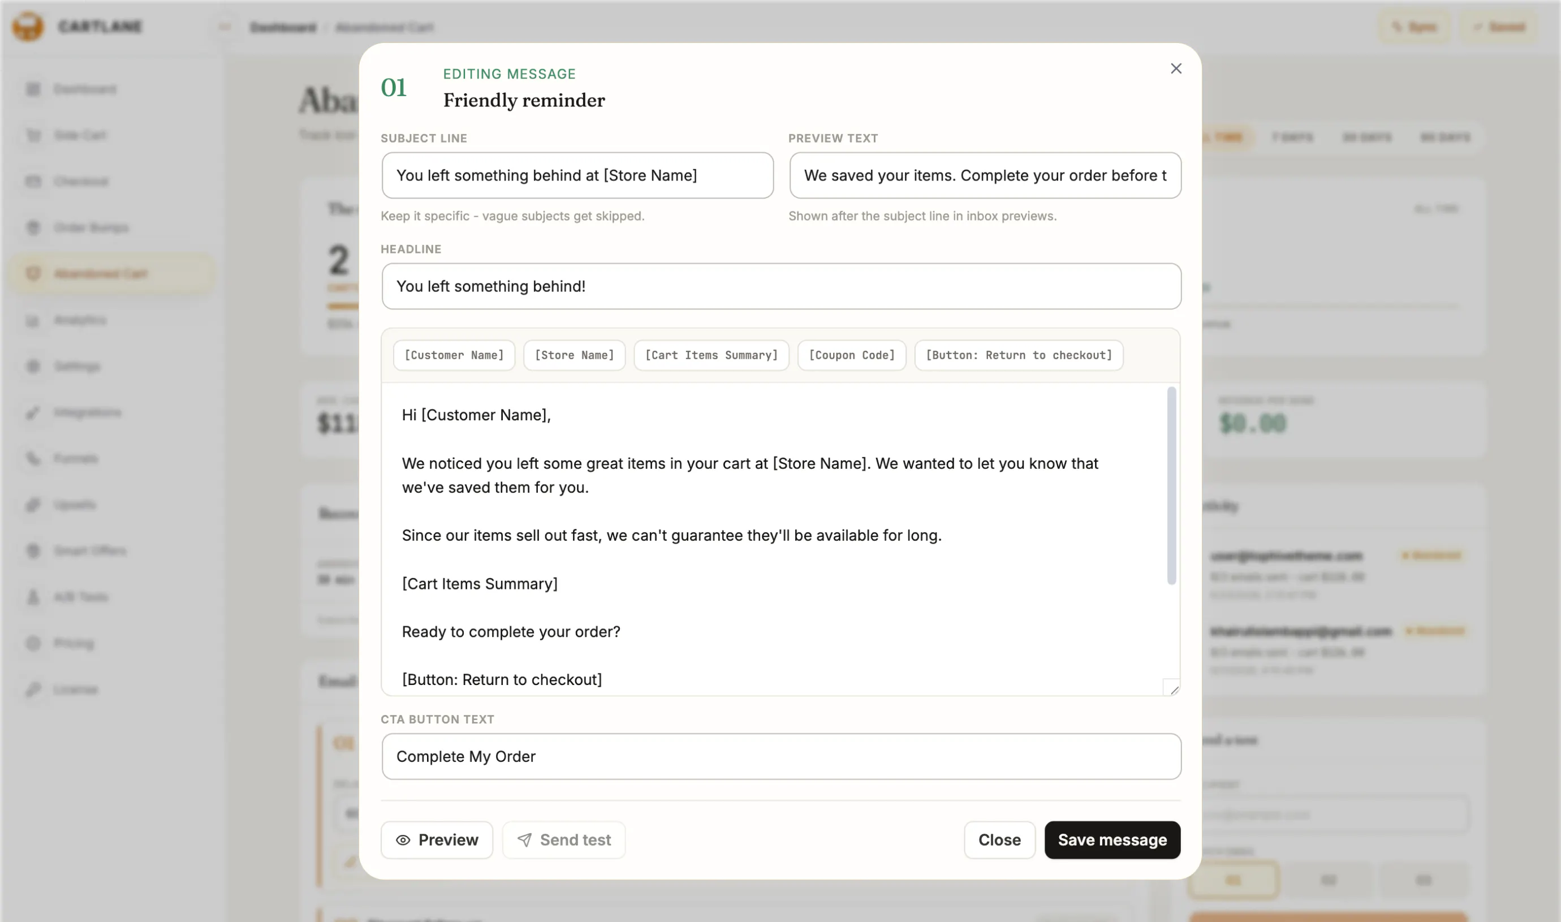
Task: Open the email Preview
Action: 437,839
